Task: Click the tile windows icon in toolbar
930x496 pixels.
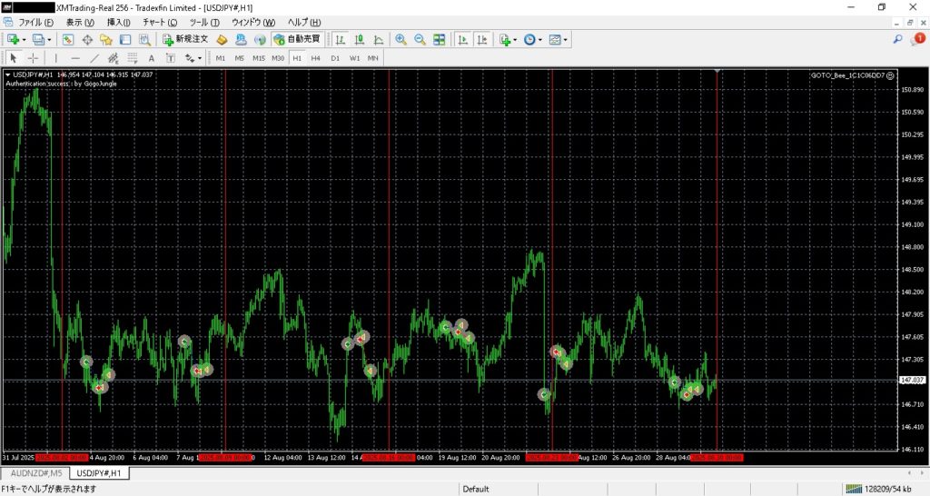Action: pos(440,40)
